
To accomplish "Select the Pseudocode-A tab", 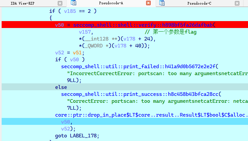I will pyautogui.click(x=111, y=3).
